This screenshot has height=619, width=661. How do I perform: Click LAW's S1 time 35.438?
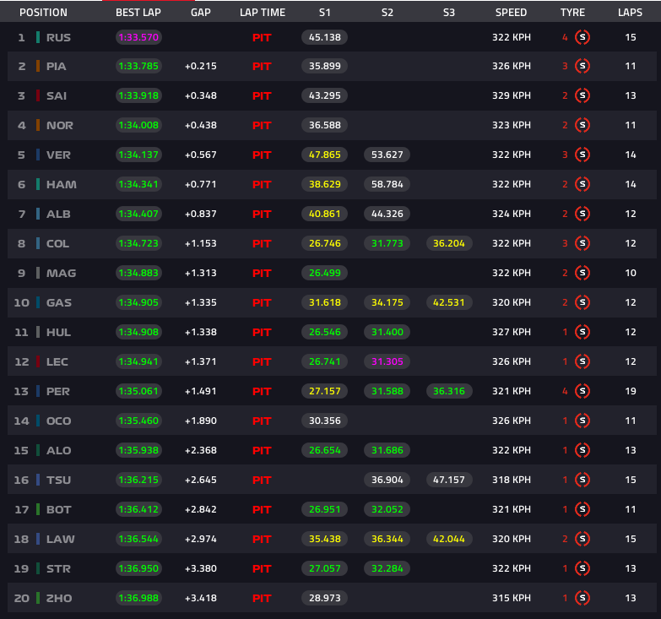click(x=325, y=540)
